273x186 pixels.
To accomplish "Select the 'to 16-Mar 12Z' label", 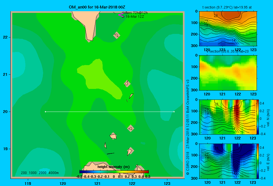I will pos(133,17).
